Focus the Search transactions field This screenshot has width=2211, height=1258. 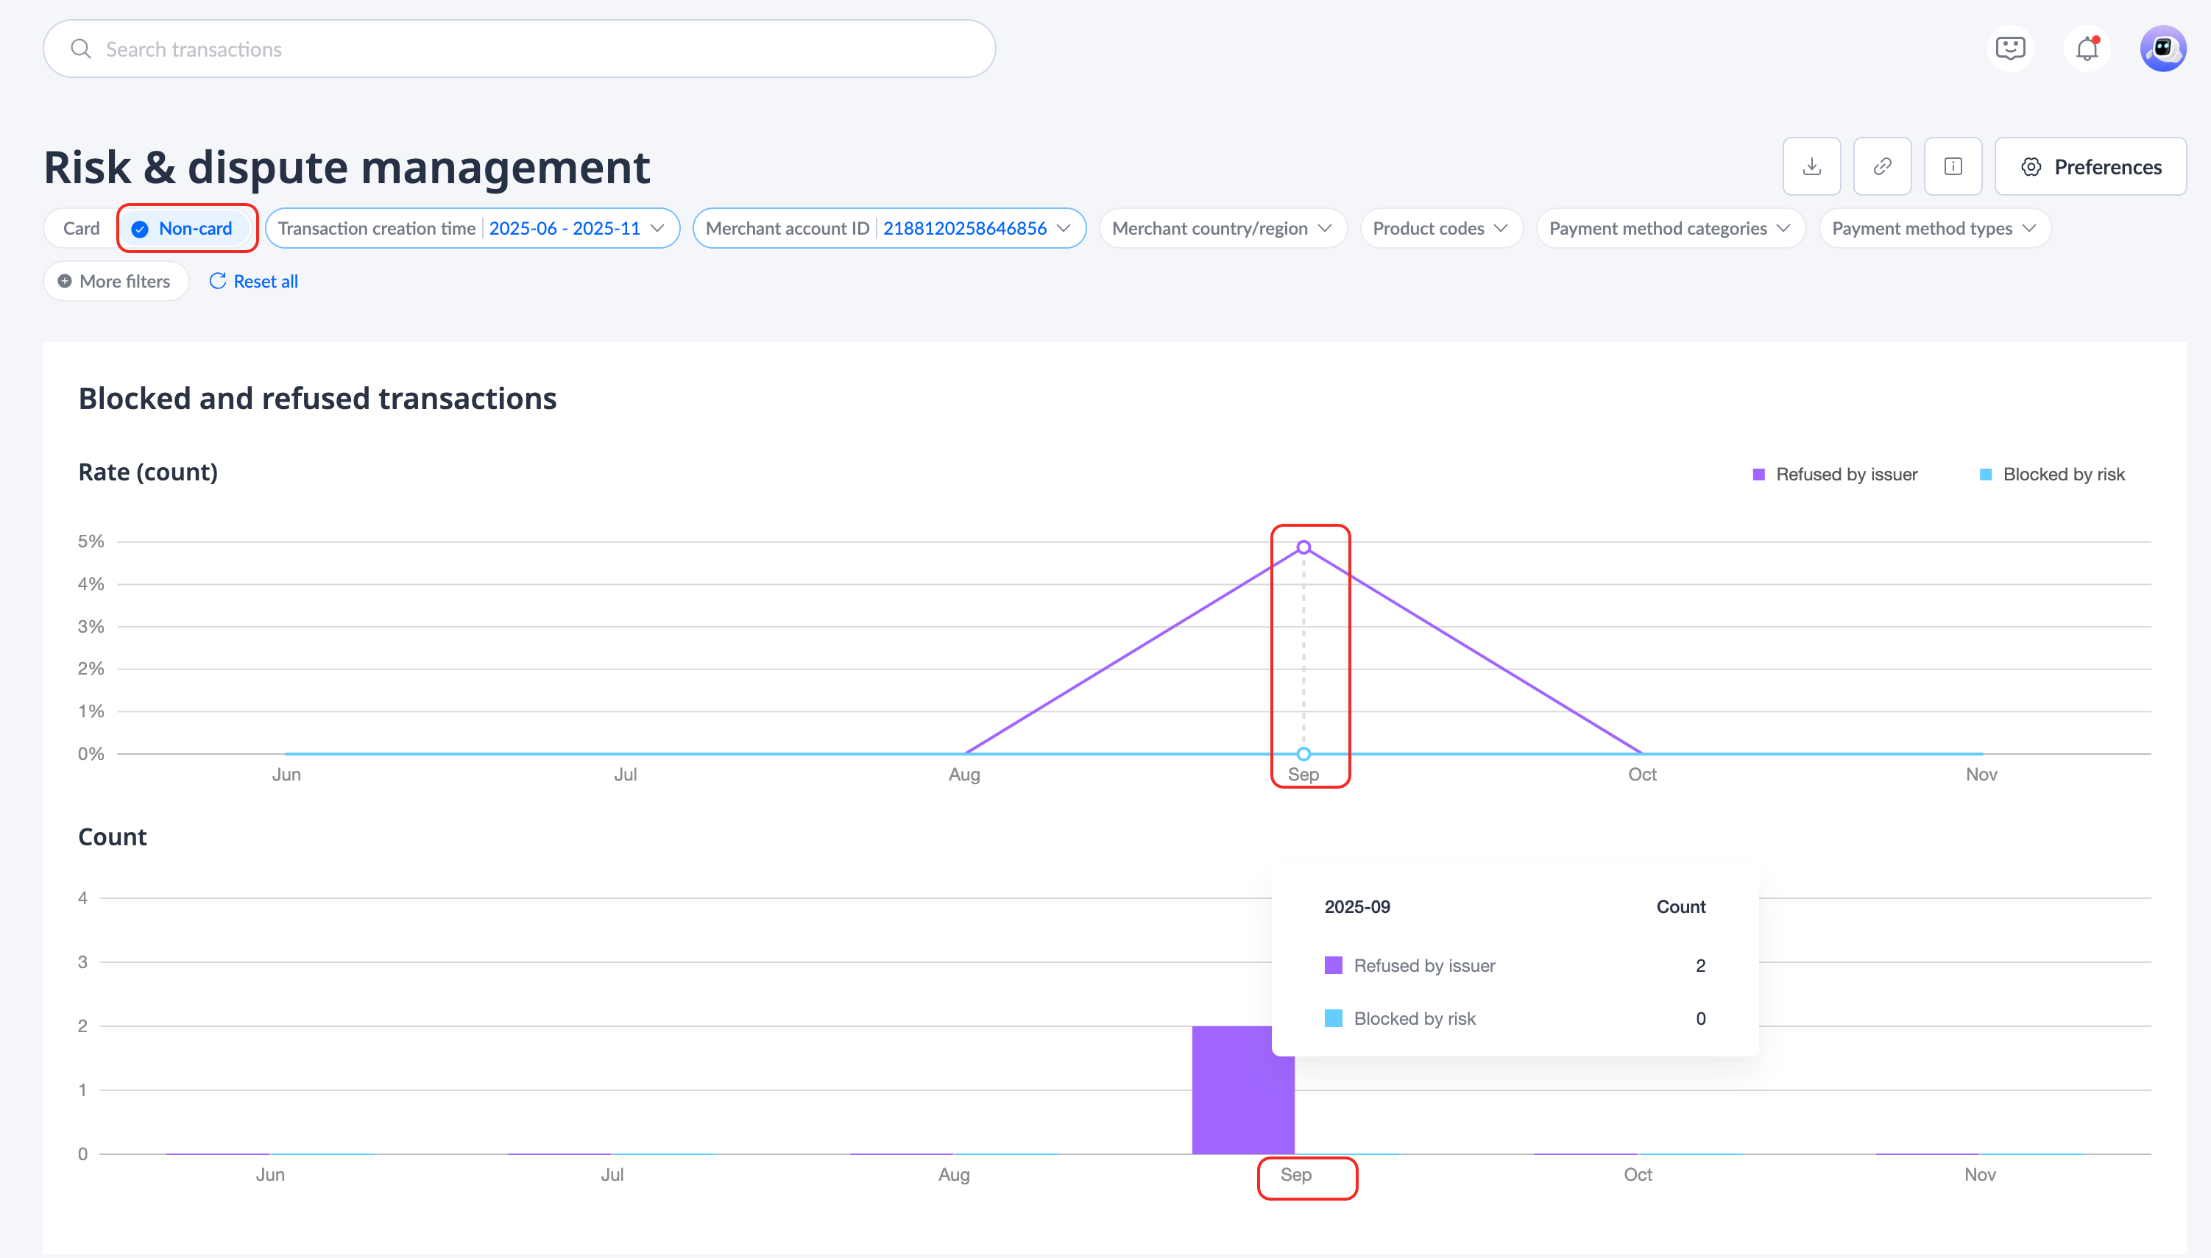pyautogui.click(x=519, y=49)
